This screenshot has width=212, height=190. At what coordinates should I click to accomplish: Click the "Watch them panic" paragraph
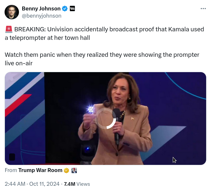102,59
